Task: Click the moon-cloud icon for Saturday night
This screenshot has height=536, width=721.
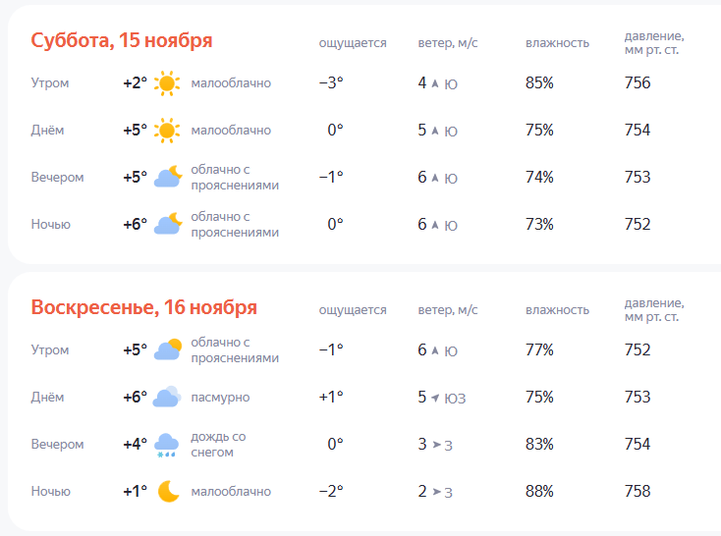Action: click(x=168, y=224)
